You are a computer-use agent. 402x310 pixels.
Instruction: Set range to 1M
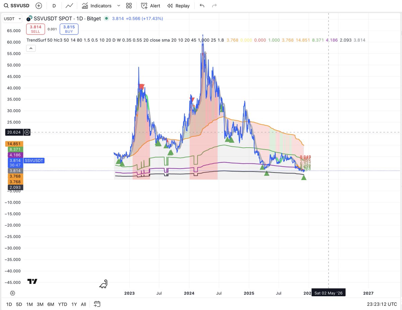(29, 304)
